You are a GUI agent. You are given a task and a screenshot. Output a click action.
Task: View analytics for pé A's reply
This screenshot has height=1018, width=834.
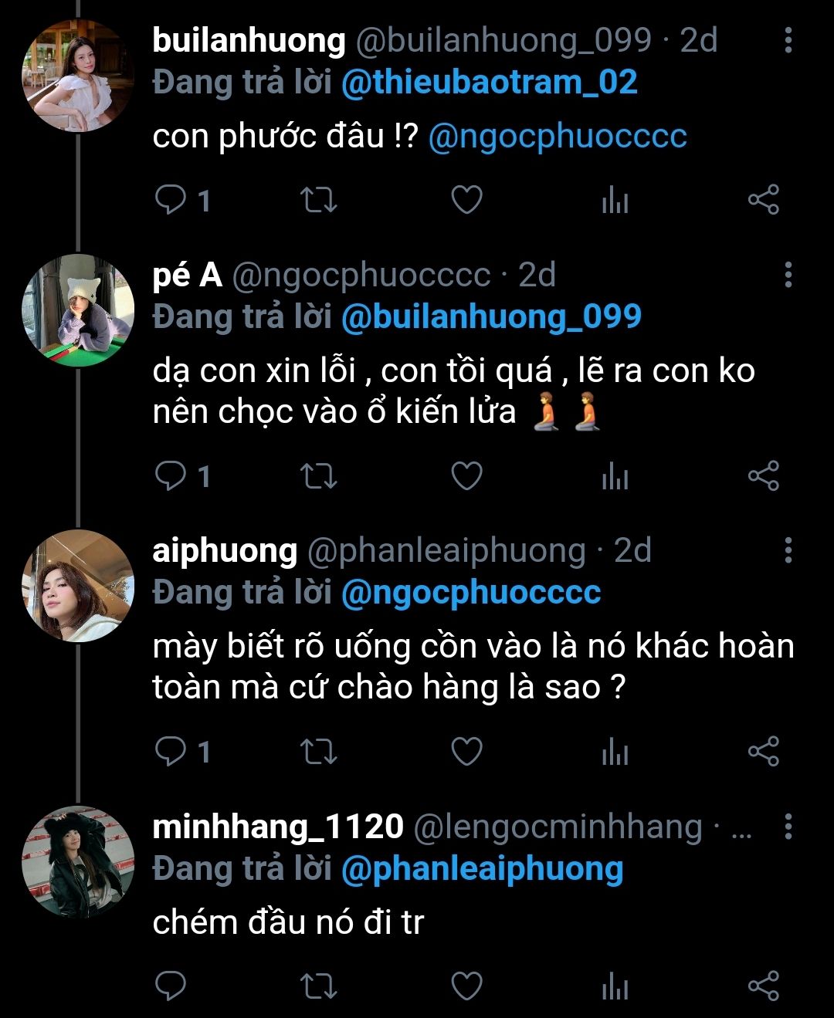tap(615, 477)
